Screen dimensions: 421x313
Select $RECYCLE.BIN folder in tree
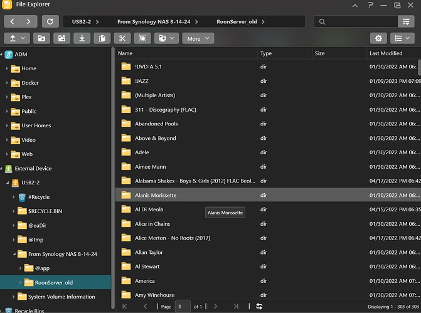coord(45,211)
